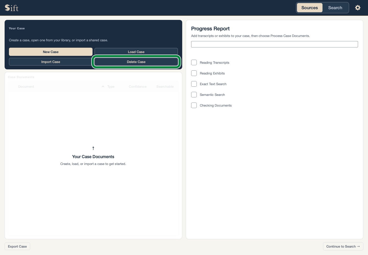Switch to the Search tab

335,8
